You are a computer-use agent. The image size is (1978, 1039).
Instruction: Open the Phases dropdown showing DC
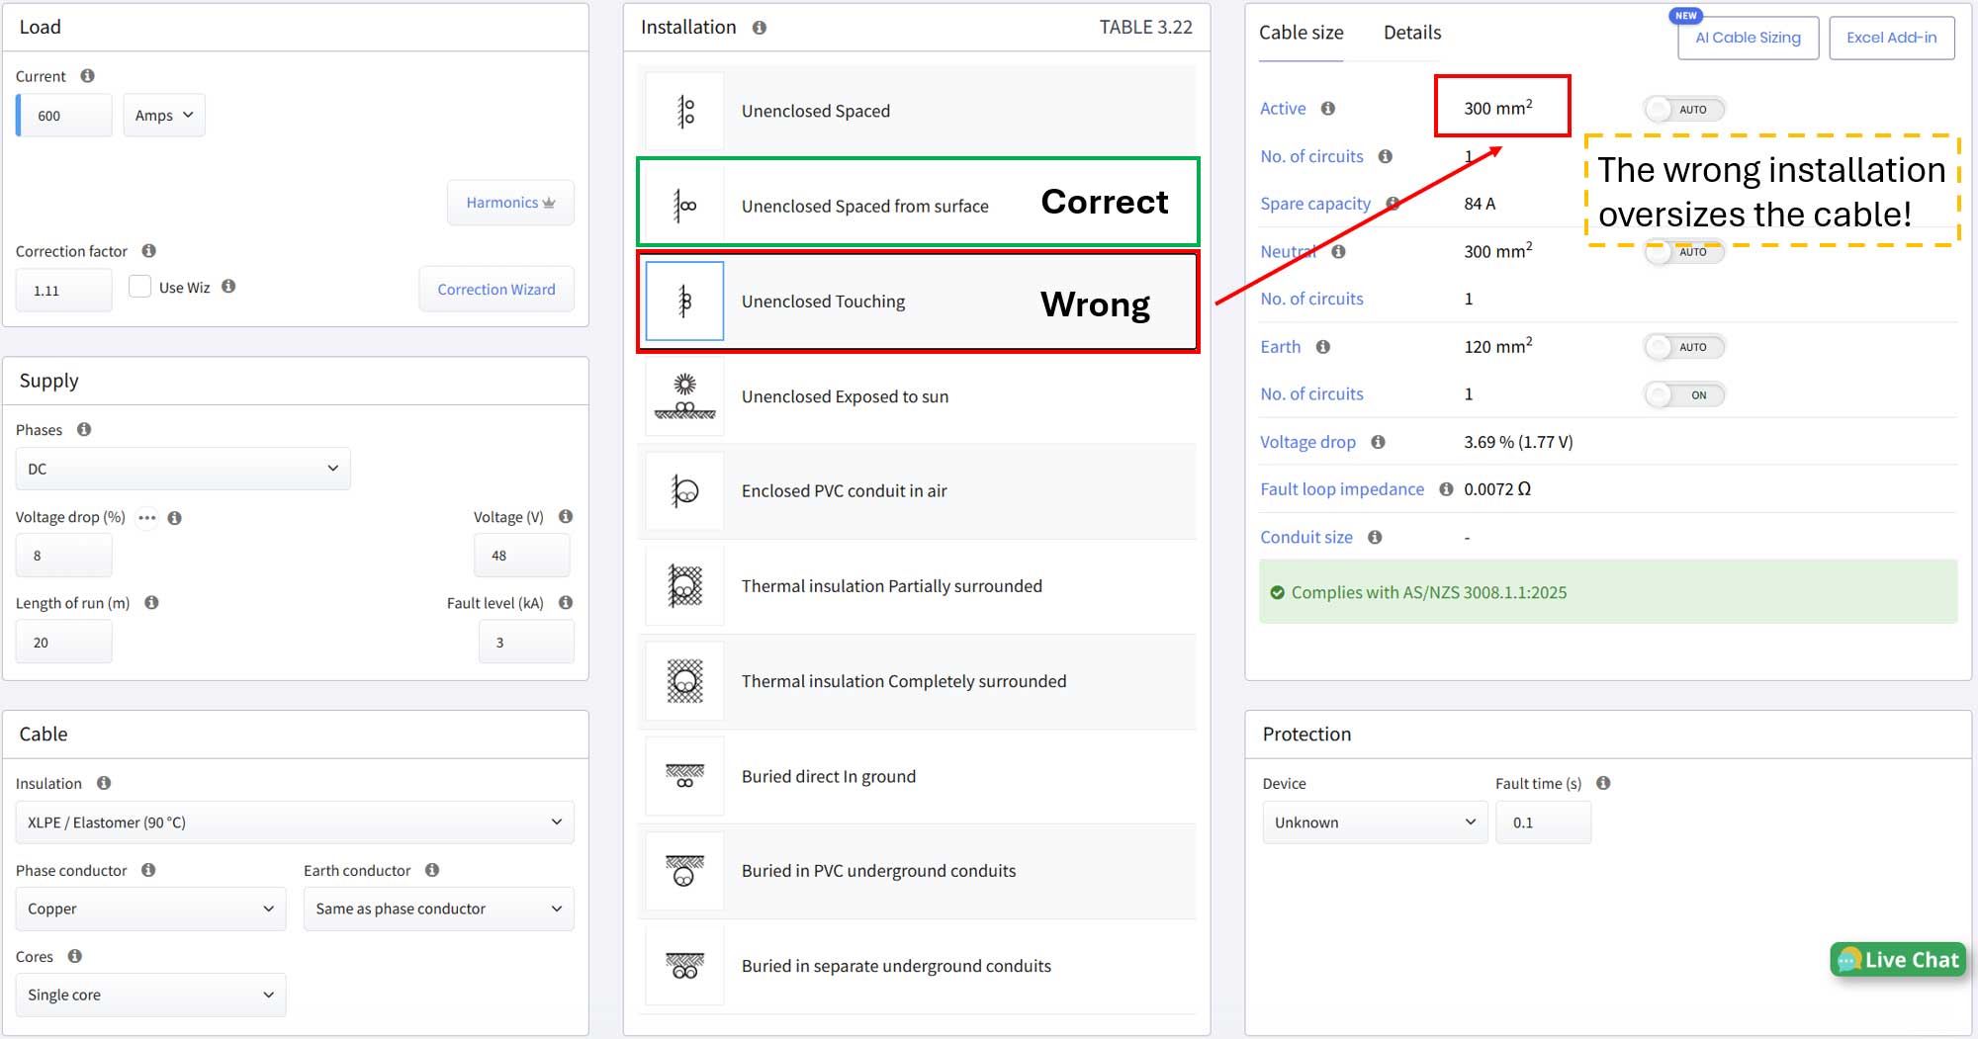(183, 469)
